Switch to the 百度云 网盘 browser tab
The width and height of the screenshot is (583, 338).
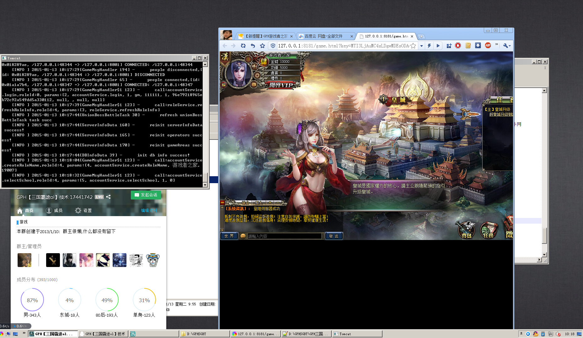(x=325, y=36)
